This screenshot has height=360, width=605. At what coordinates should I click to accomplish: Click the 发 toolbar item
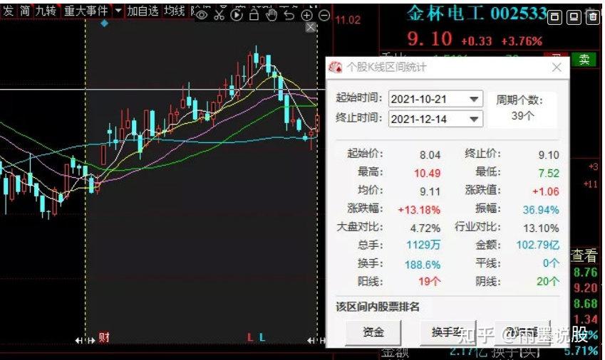[8, 11]
